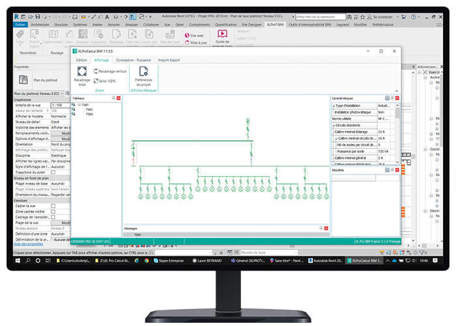
Task: Click Modifier button for Options d'affichage
Action: (x=61, y=138)
